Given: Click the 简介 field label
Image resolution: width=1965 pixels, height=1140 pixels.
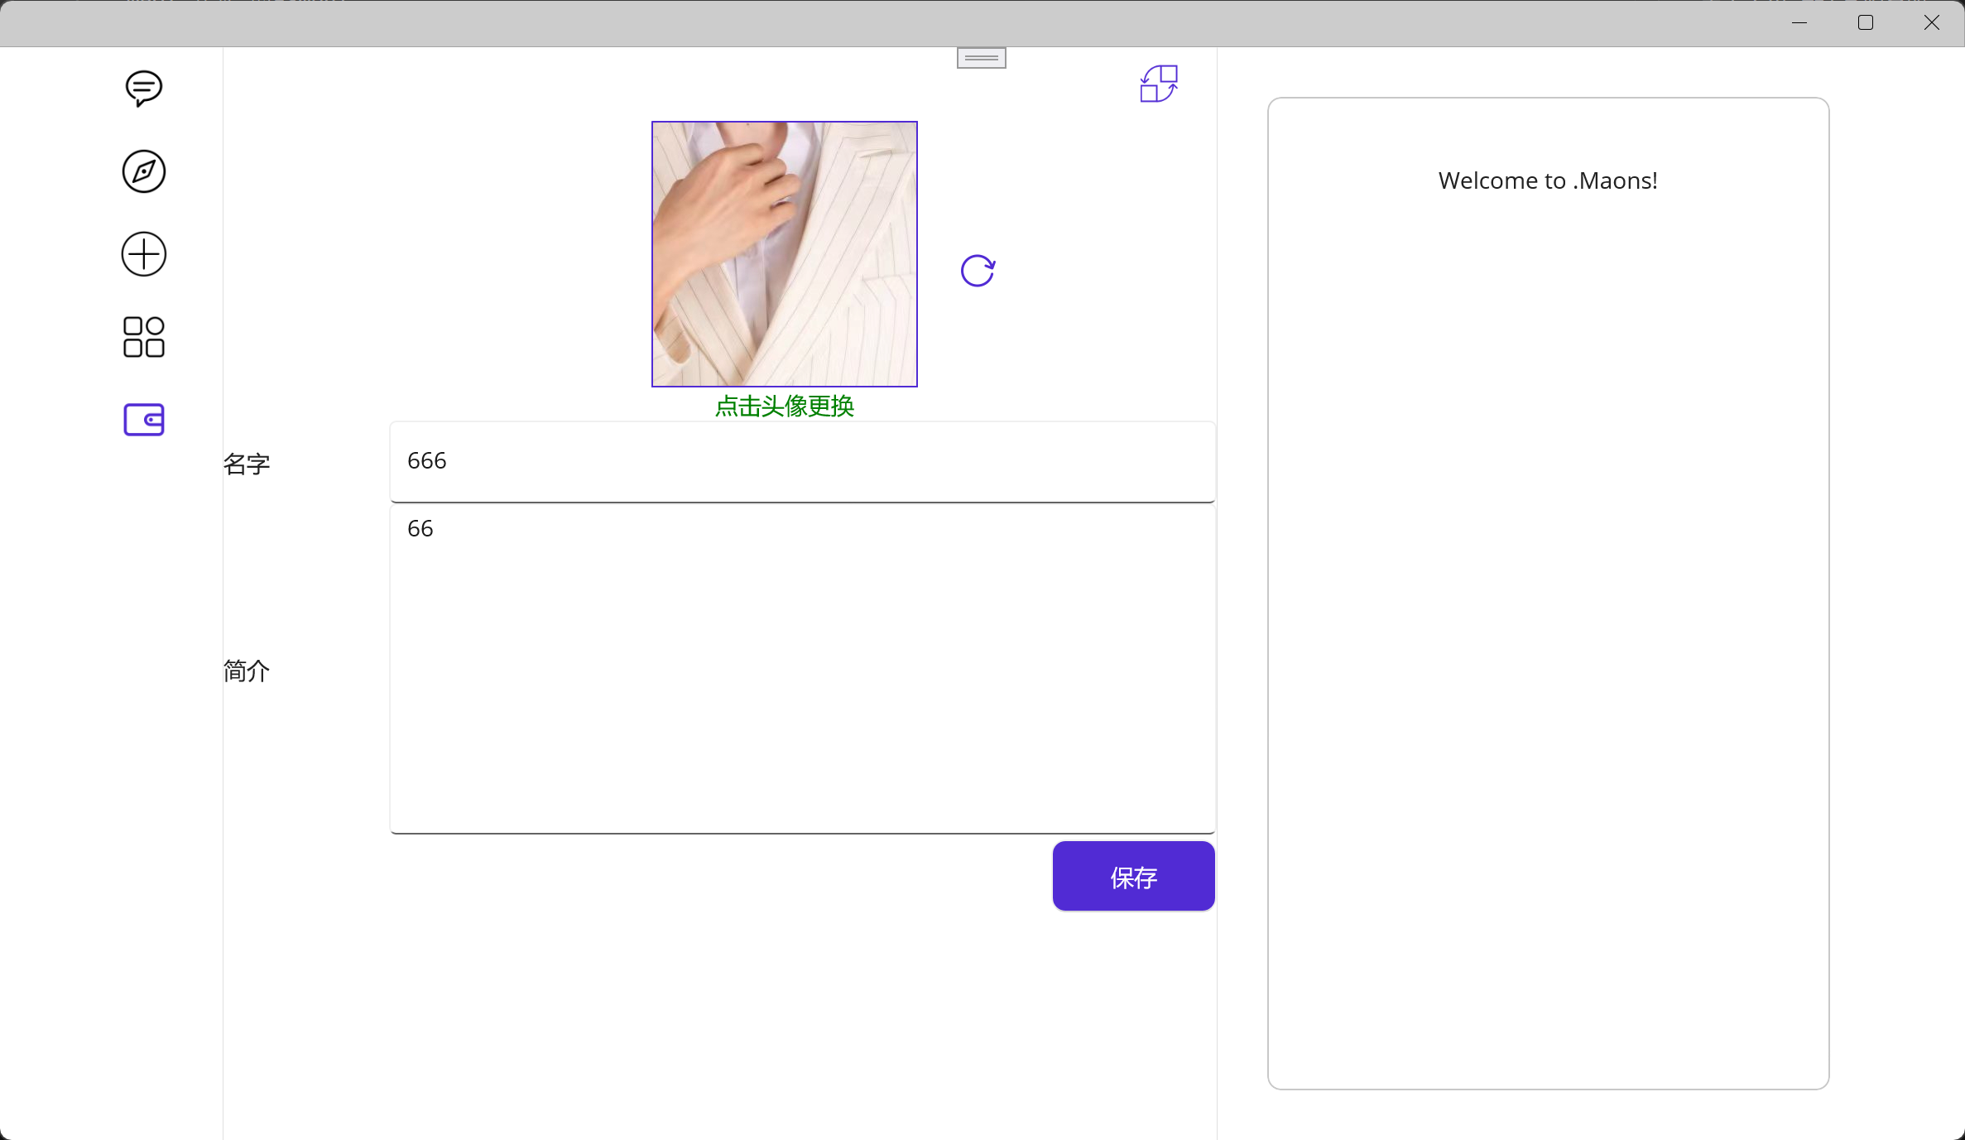Looking at the screenshot, I should click(246, 671).
